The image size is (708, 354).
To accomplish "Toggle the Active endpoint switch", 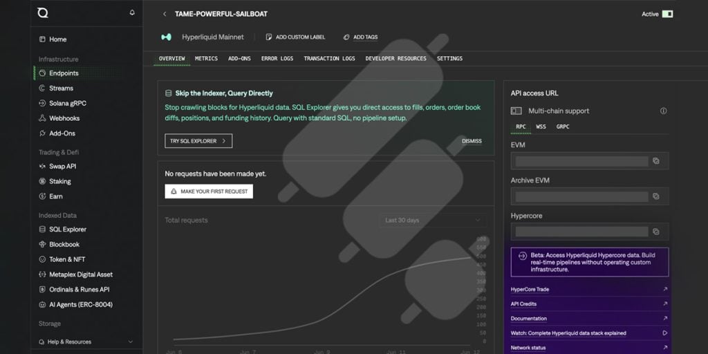I will point(667,14).
